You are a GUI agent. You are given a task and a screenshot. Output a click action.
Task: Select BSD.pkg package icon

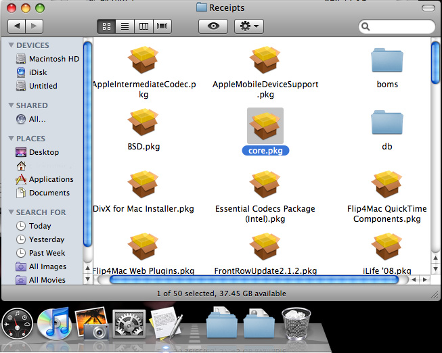coord(143,122)
